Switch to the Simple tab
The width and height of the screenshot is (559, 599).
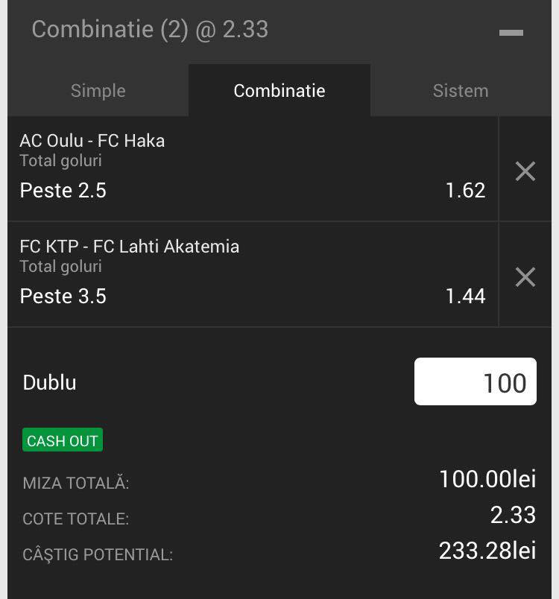[x=98, y=91]
